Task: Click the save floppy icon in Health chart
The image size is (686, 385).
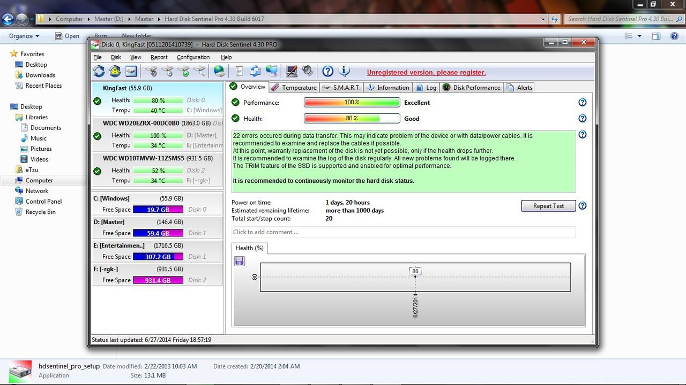Action: point(240,261)
